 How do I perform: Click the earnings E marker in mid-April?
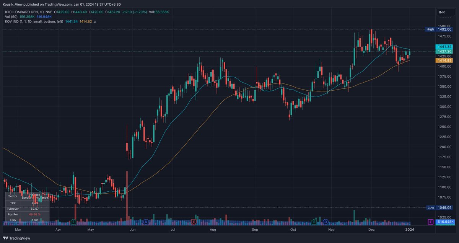[x=73, y=222]
